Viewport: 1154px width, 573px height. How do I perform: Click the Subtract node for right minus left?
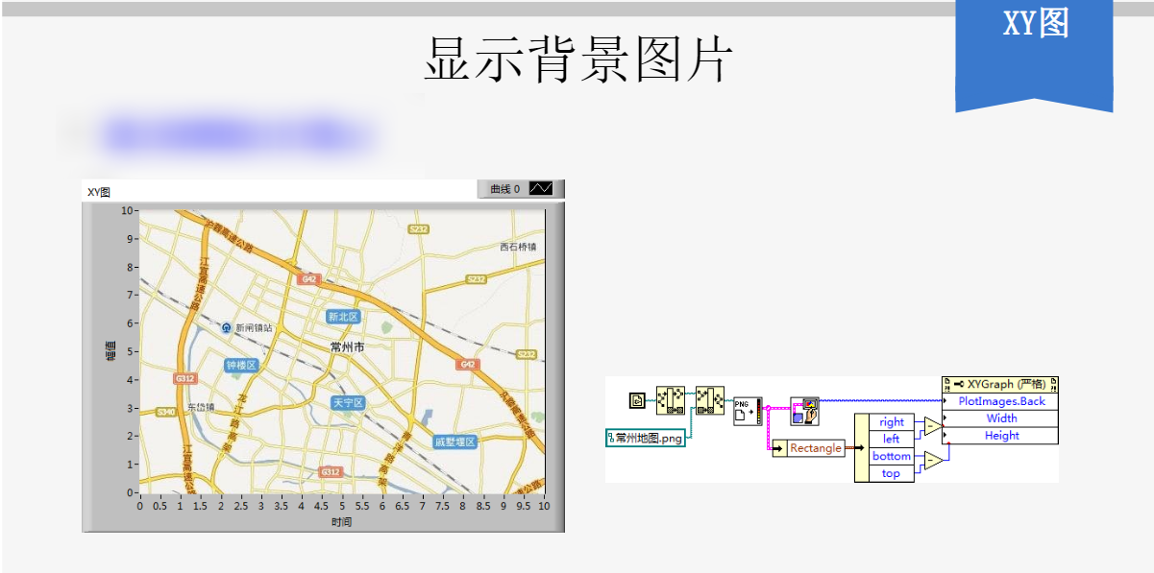point(934,427)
